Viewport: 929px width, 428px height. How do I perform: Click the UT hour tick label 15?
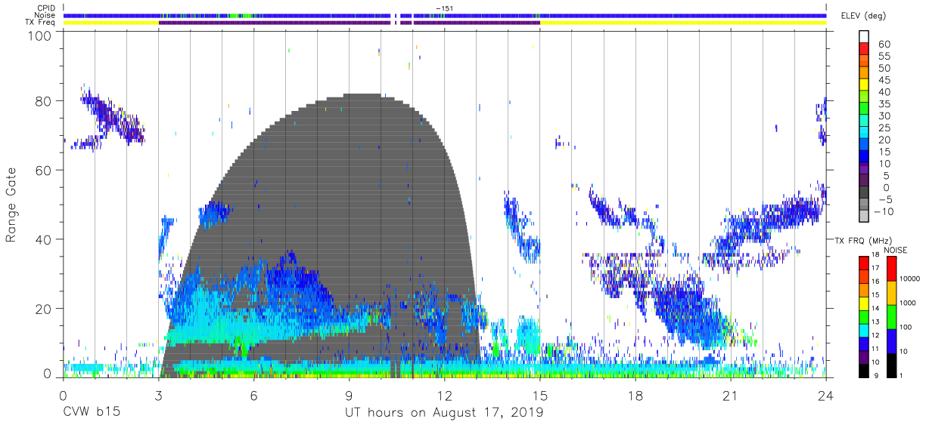click(x=539, y=396)
